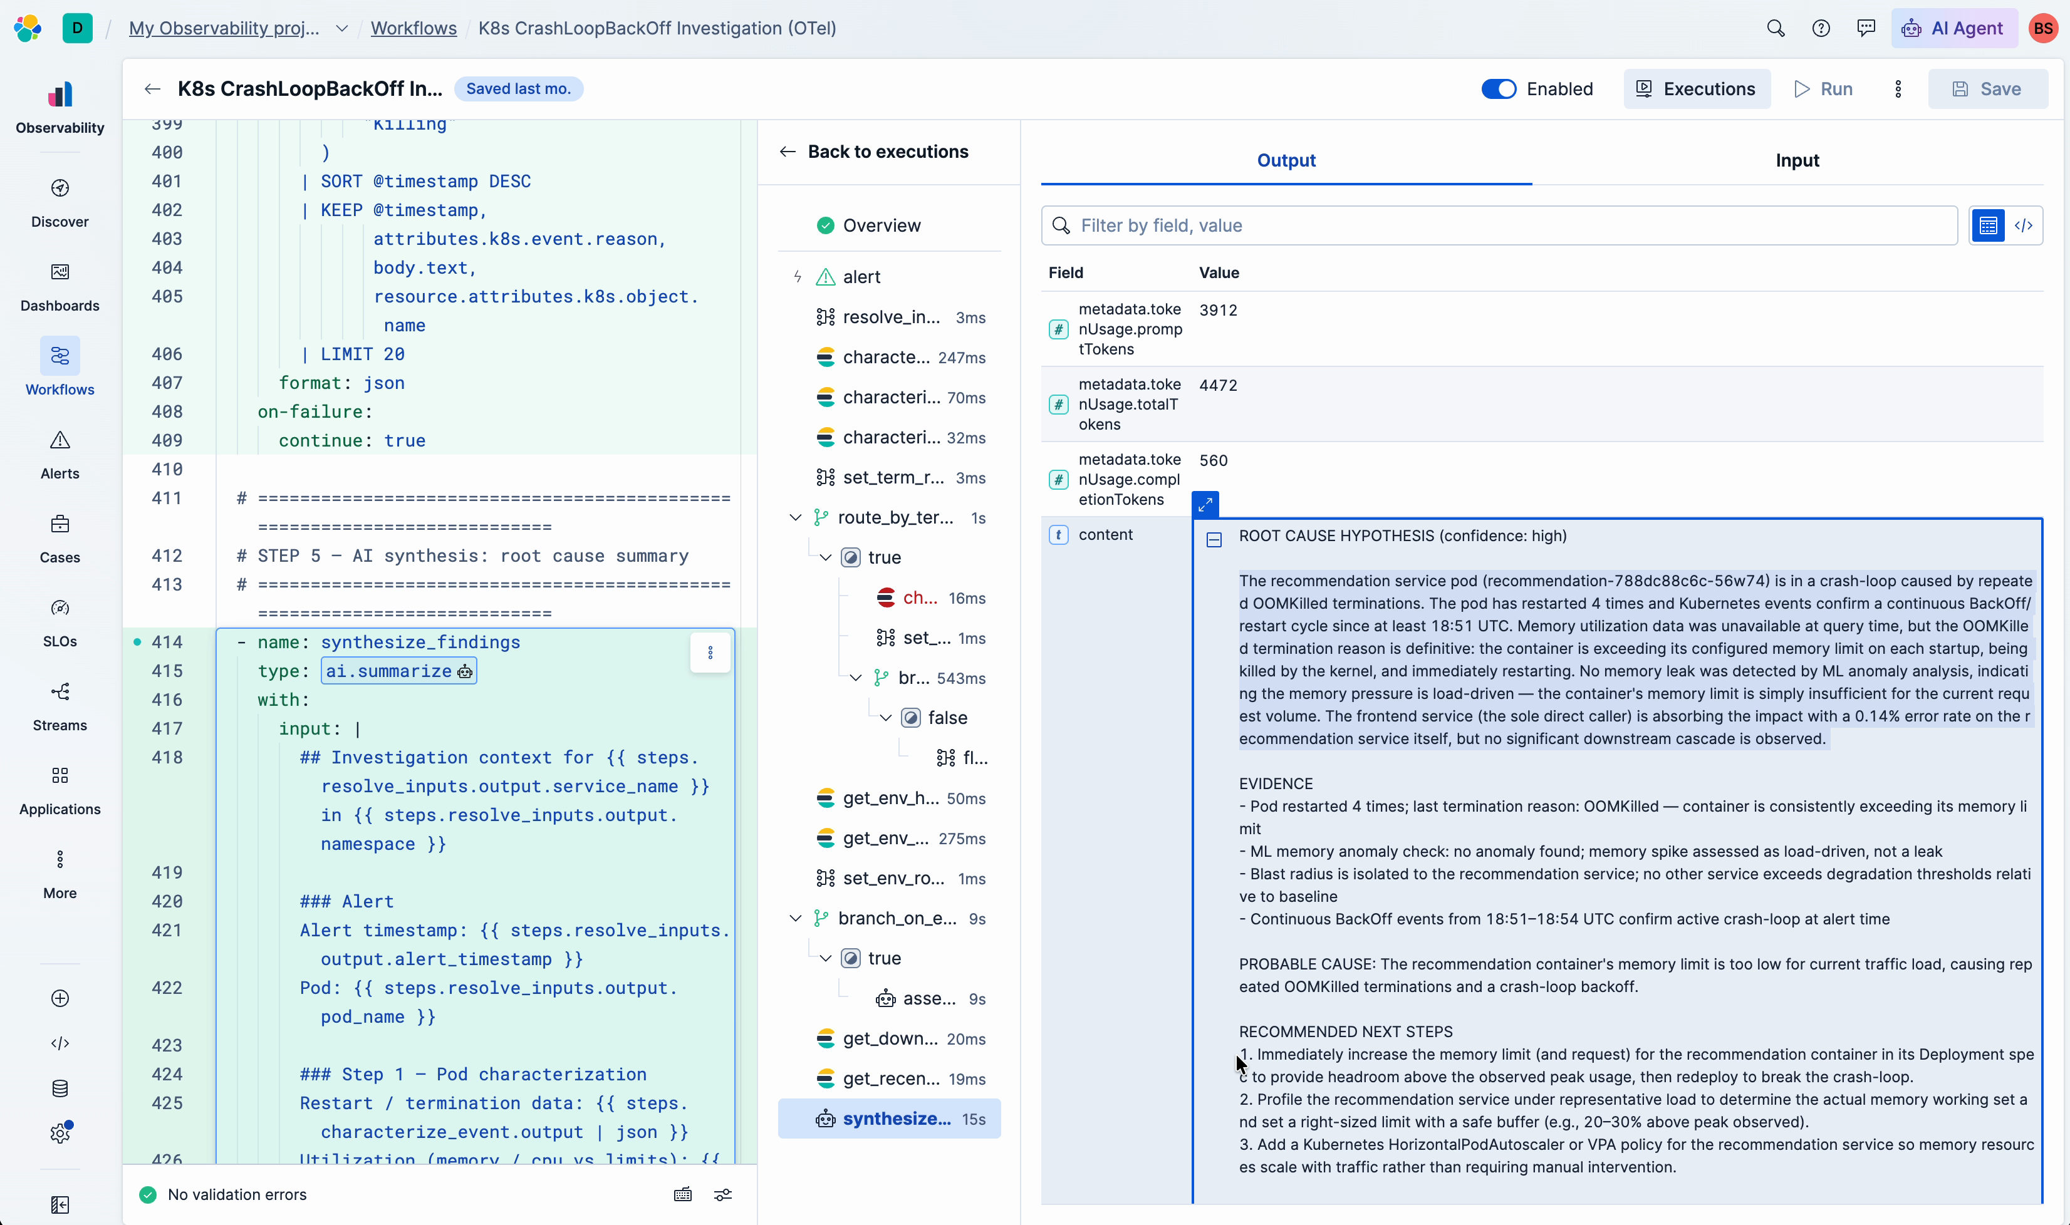Collapse the content value block
This screenshot has height=1225, width=2070.
click(1213, 540)
